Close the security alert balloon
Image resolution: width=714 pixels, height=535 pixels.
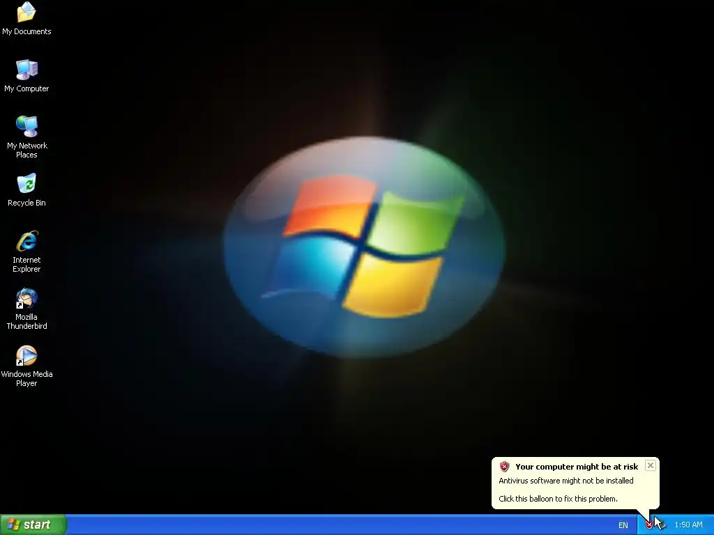click(x=651, y=465)
